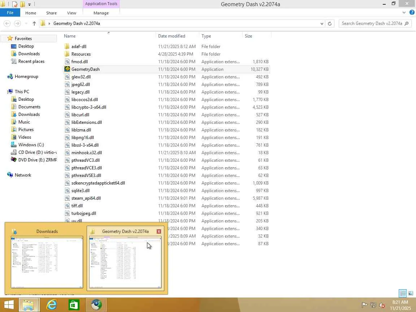Viewport: 416px width, 312px height.
Task: Open Pictures under This PC
Action: [x=26, y=130]
